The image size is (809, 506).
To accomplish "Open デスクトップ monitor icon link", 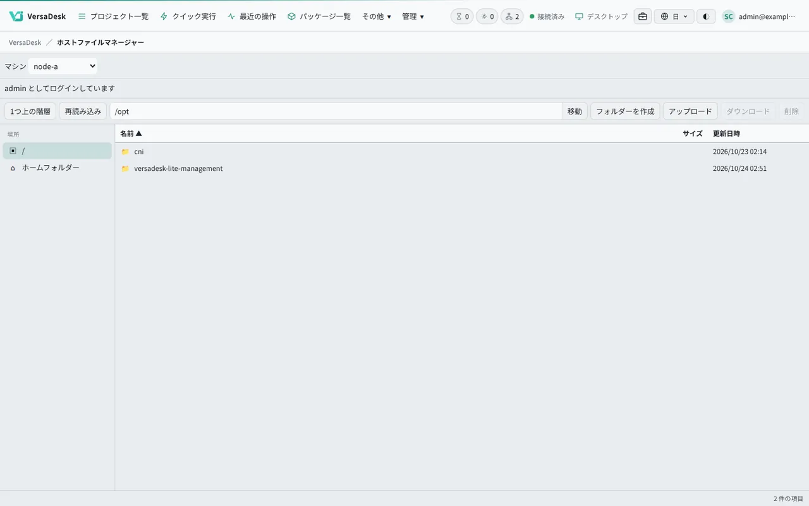I will click(601, 16).
